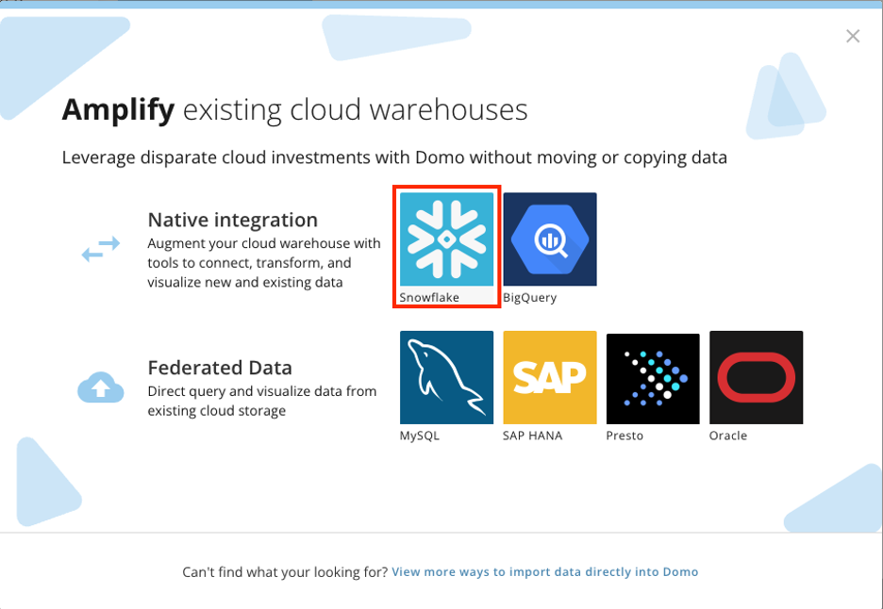Click the Native integration double-arrow icon
Screen dimensions: 883x609
pyautogui.click(x=100, y=250)
